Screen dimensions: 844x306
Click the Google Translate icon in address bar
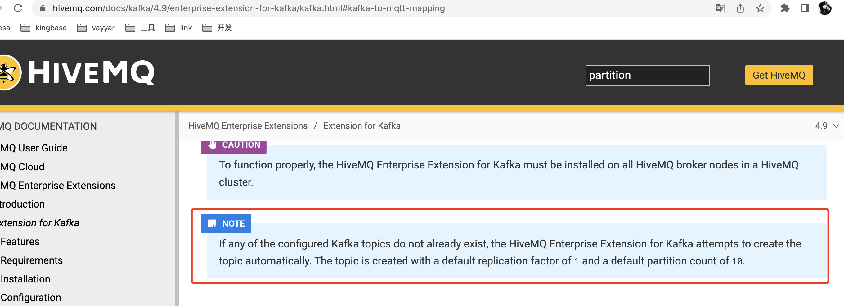tap(721, 8)
